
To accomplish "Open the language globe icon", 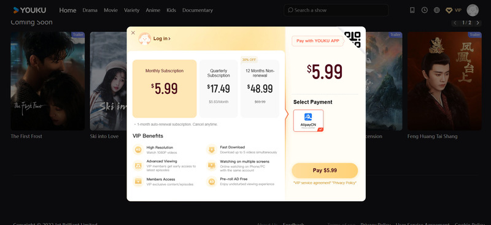I will point(436,10).
